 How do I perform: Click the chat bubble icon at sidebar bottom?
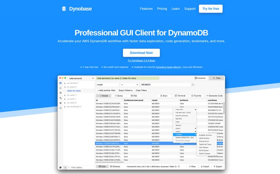click(61, 168)
